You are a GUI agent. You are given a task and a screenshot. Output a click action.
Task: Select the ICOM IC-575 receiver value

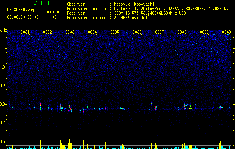tap(150, 13)
